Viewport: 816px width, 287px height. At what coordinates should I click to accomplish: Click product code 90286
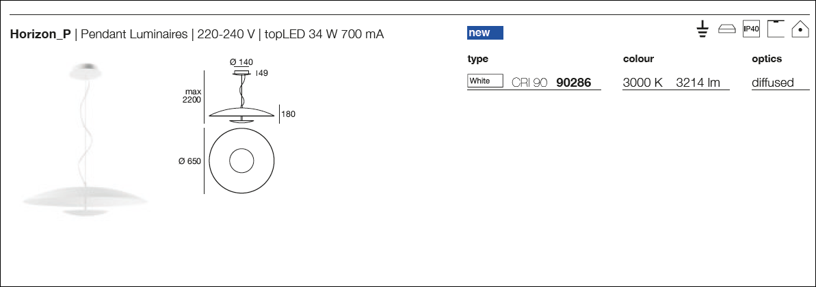[573, 82]
